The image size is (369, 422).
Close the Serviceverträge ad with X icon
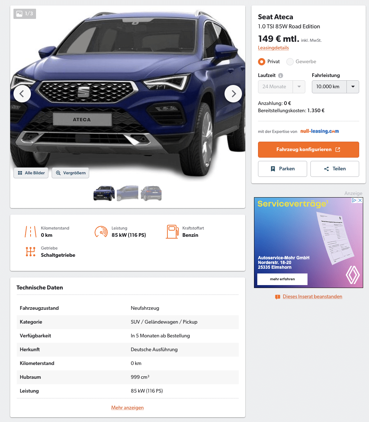[x=360, y=200]
